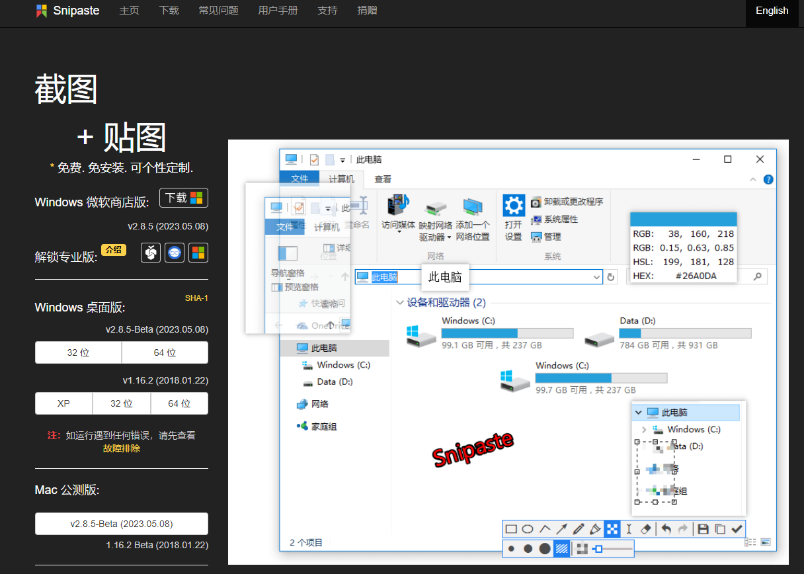Select the Pencil tool in Snipaste toolbar
Viewport: 804px width, 574px height.
pos(579,529)
